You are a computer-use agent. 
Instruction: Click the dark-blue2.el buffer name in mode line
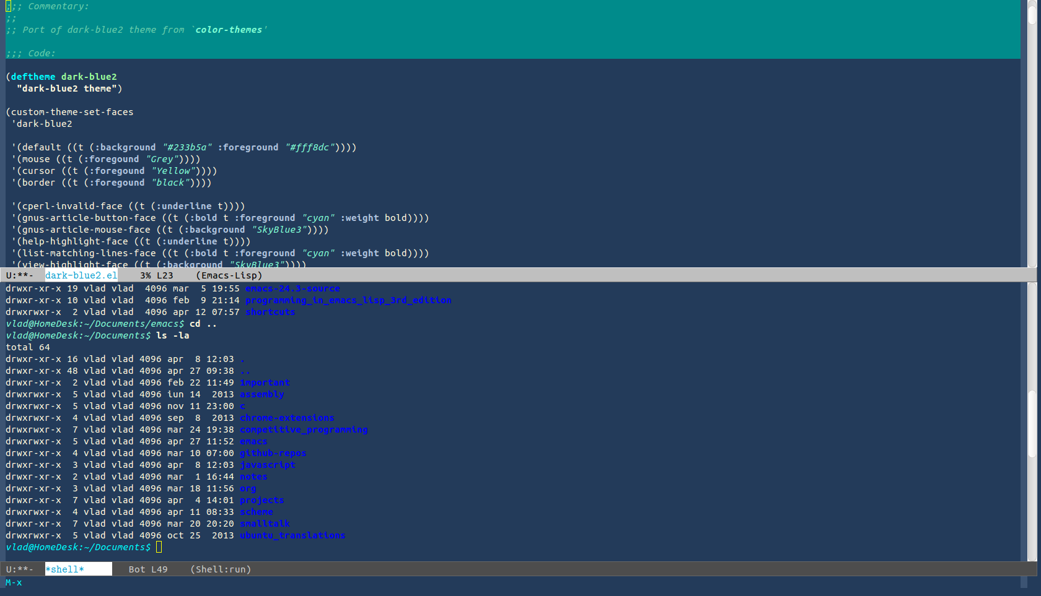(81, 275)
